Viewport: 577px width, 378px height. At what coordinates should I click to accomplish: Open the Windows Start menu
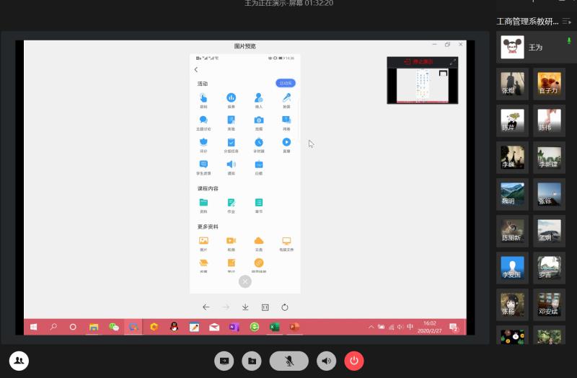(x=33, y=327)
